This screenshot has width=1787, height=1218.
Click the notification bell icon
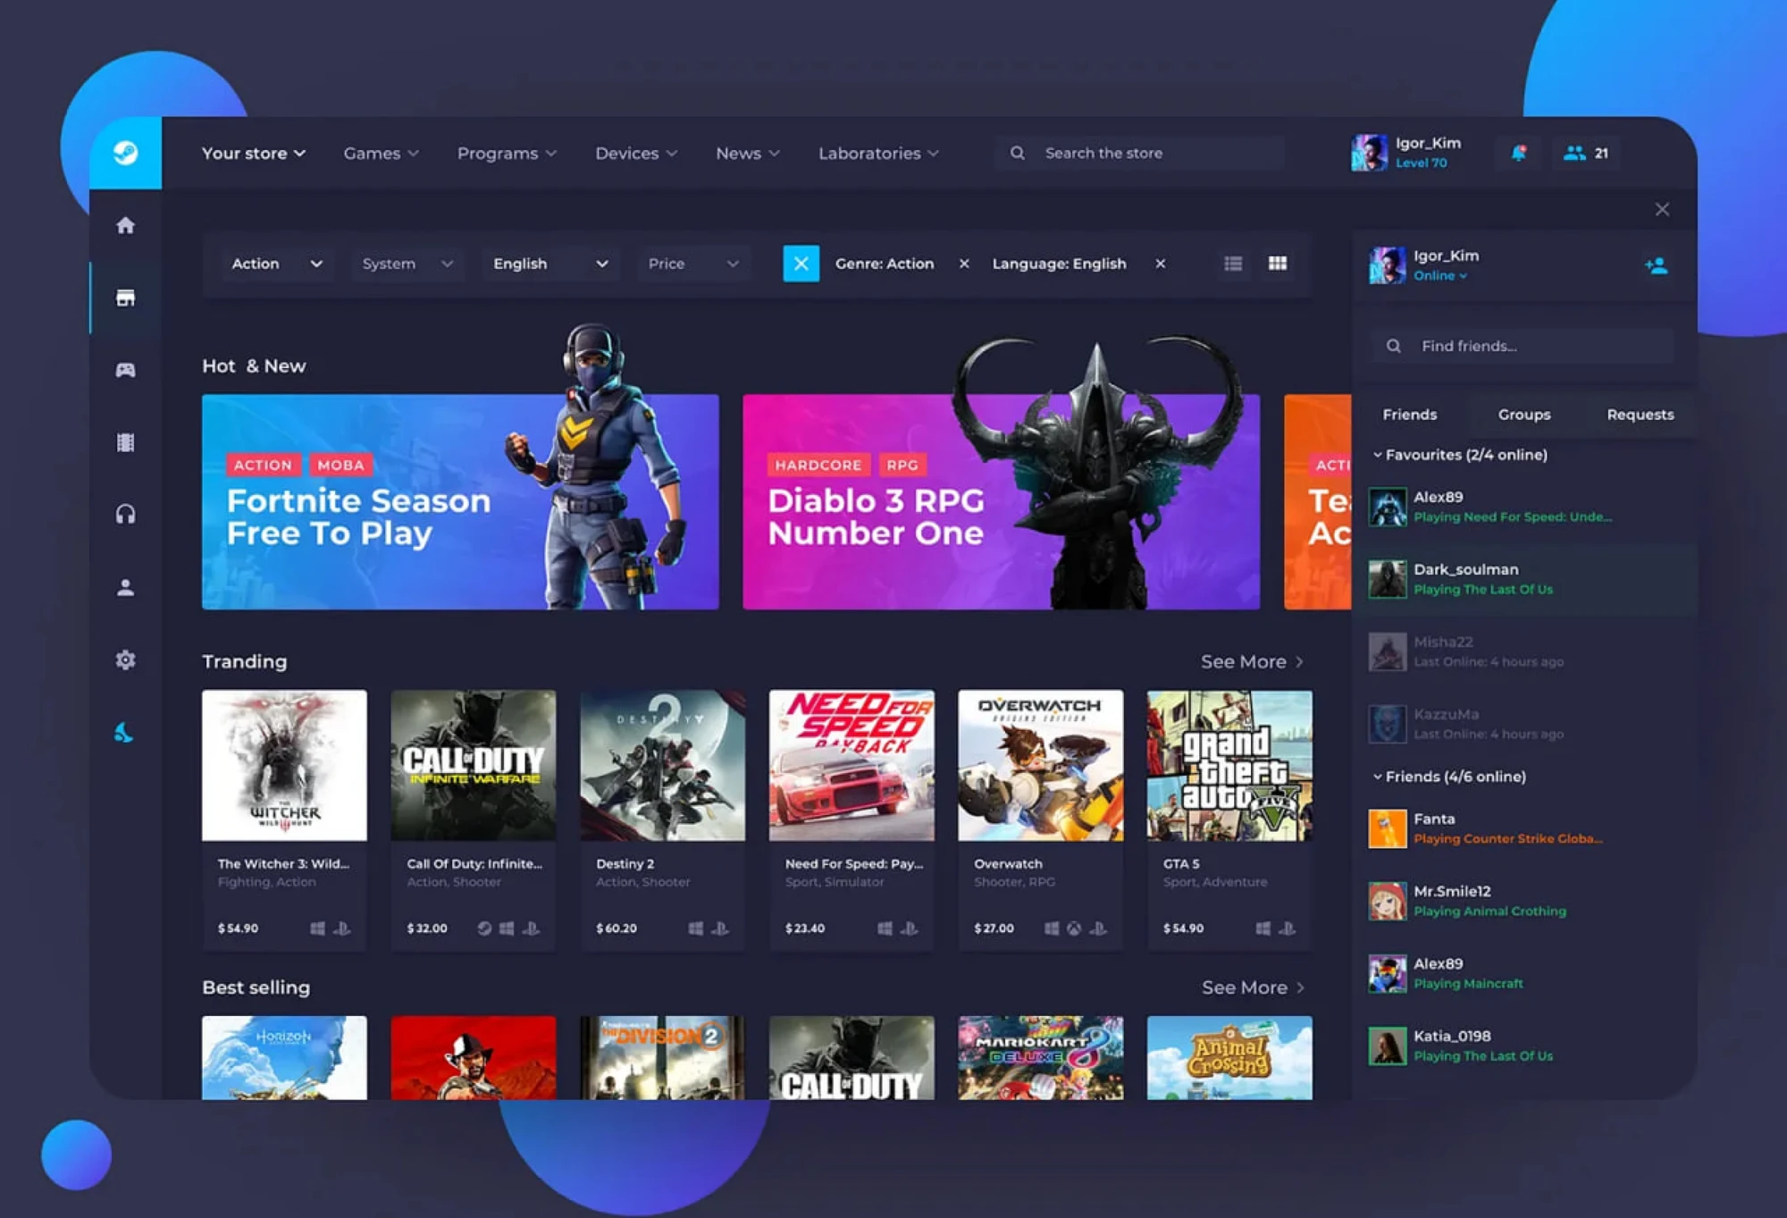[x=1518, y=153]
